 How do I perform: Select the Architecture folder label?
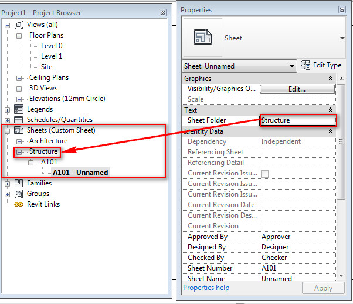(x=48, y=141)
